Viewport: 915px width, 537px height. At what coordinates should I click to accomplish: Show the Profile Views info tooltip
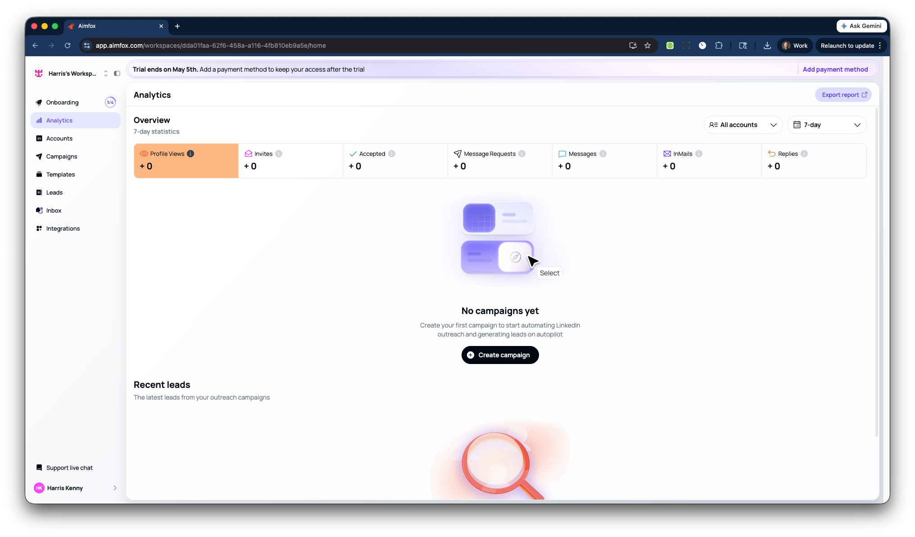point(191,154)
